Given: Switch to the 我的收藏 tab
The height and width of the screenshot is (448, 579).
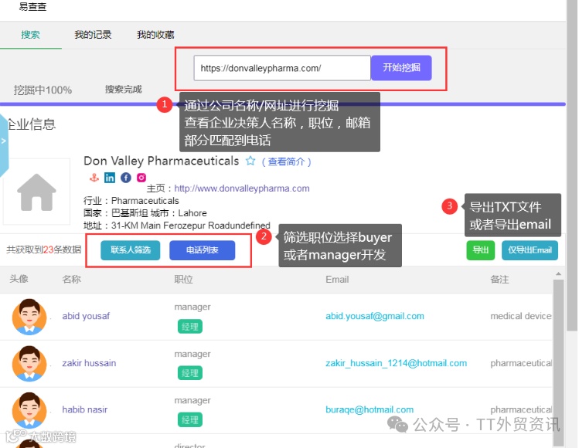Looking at the screenshot, I should [155, 35].
